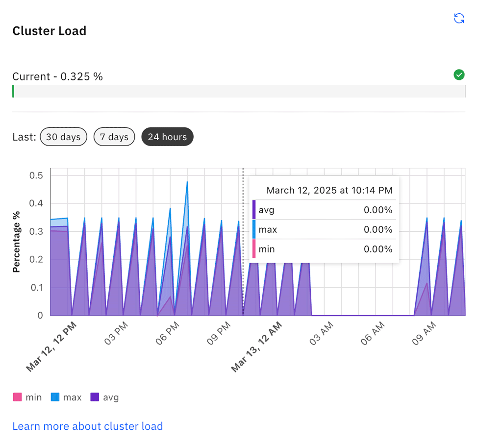This screenshot has width=477, height=445.
Task: Select the 30 days time range
Action: pyautogui.click(x=63, y=137)
